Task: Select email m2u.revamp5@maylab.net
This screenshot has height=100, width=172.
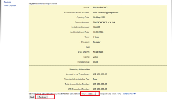Action: 106,12
